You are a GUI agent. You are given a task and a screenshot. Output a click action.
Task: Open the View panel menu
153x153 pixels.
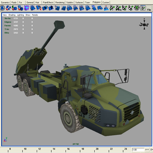[5, 15]
